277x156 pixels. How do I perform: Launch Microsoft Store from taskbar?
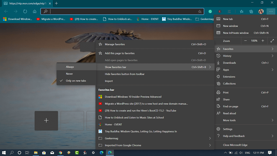click(x=44, y=153)
